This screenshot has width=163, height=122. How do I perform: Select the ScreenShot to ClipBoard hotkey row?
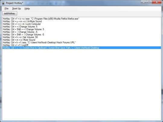pyautogui.click(x=81, y=48)
